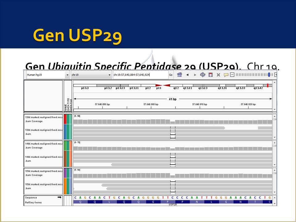296x222 pixels.
Task: Click the q13.31 band on the ideogram
Action: (223, 85)
